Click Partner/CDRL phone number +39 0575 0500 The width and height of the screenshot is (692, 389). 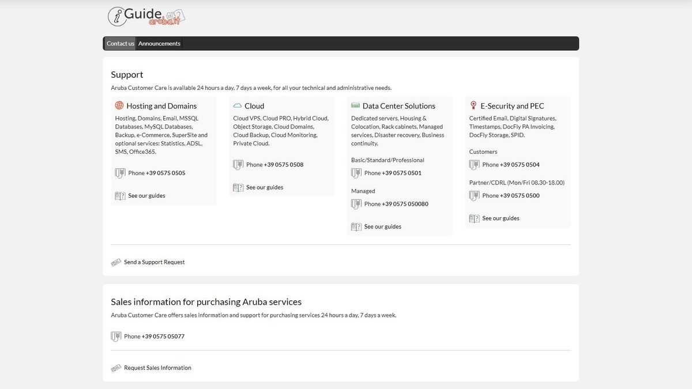point(520,196)
